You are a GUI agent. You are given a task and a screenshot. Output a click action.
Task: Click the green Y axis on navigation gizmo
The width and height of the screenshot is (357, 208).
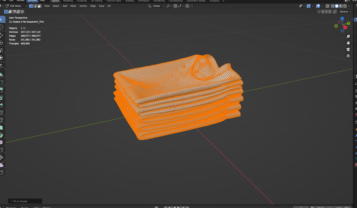pyautogui.click(x=348, y=23)
